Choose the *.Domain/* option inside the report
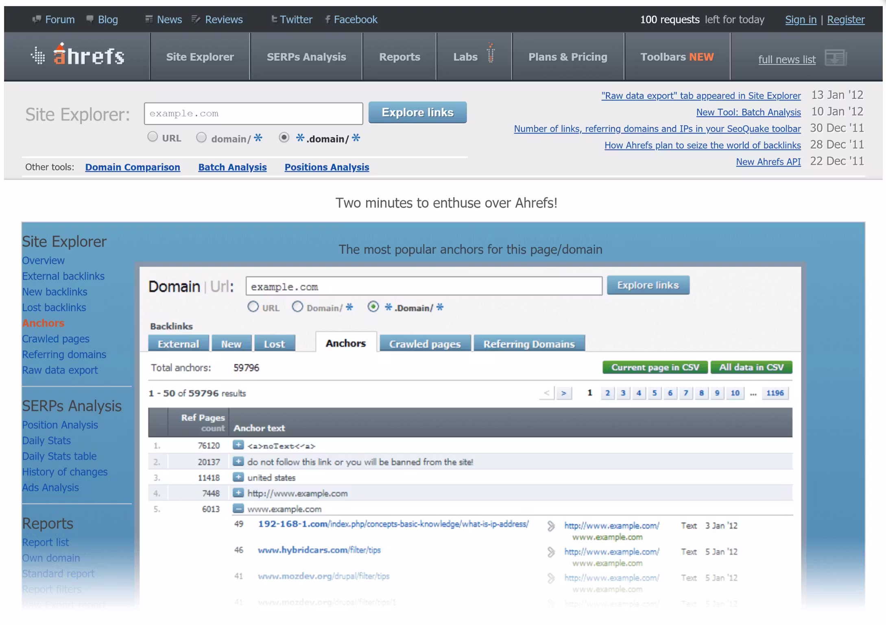 (x=374, y=307)
